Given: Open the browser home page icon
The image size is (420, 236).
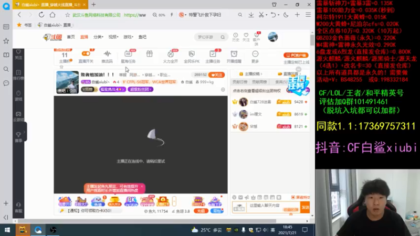Looking at the screenshot, I should point(52,15).
